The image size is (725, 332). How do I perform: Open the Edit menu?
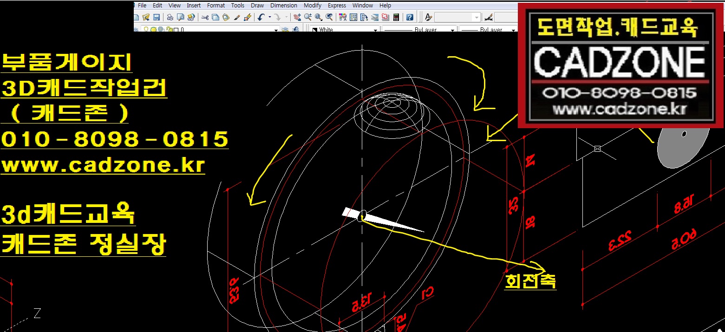click(157, 6)
